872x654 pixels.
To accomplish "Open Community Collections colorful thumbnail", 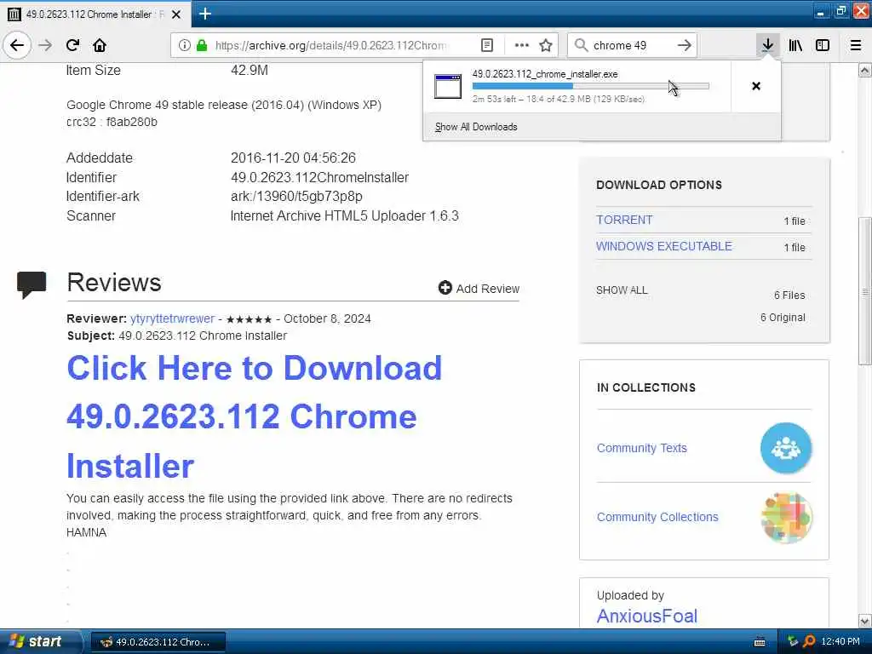I will pyautogui.click(x=786, y=517).
